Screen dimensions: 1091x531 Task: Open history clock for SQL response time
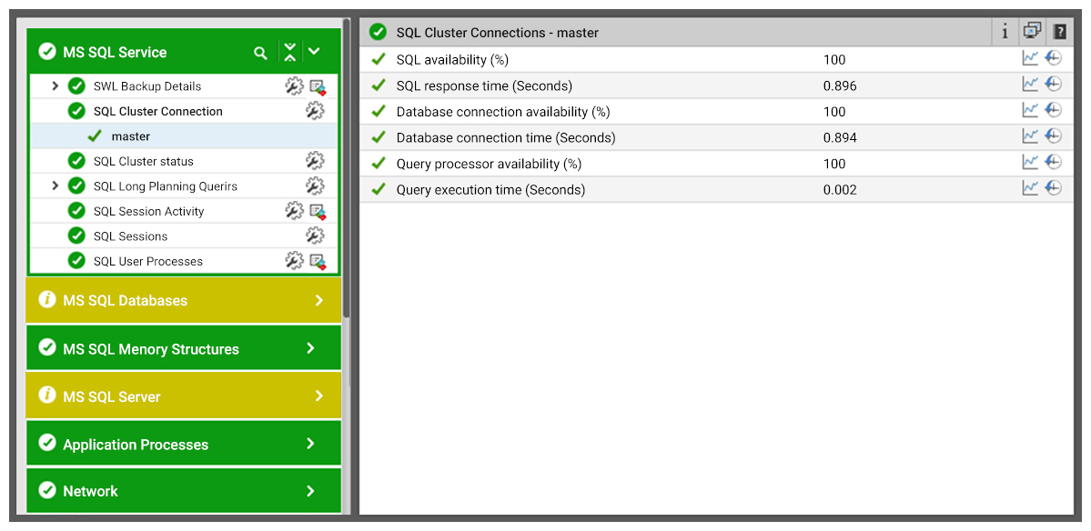(1054, 84)
